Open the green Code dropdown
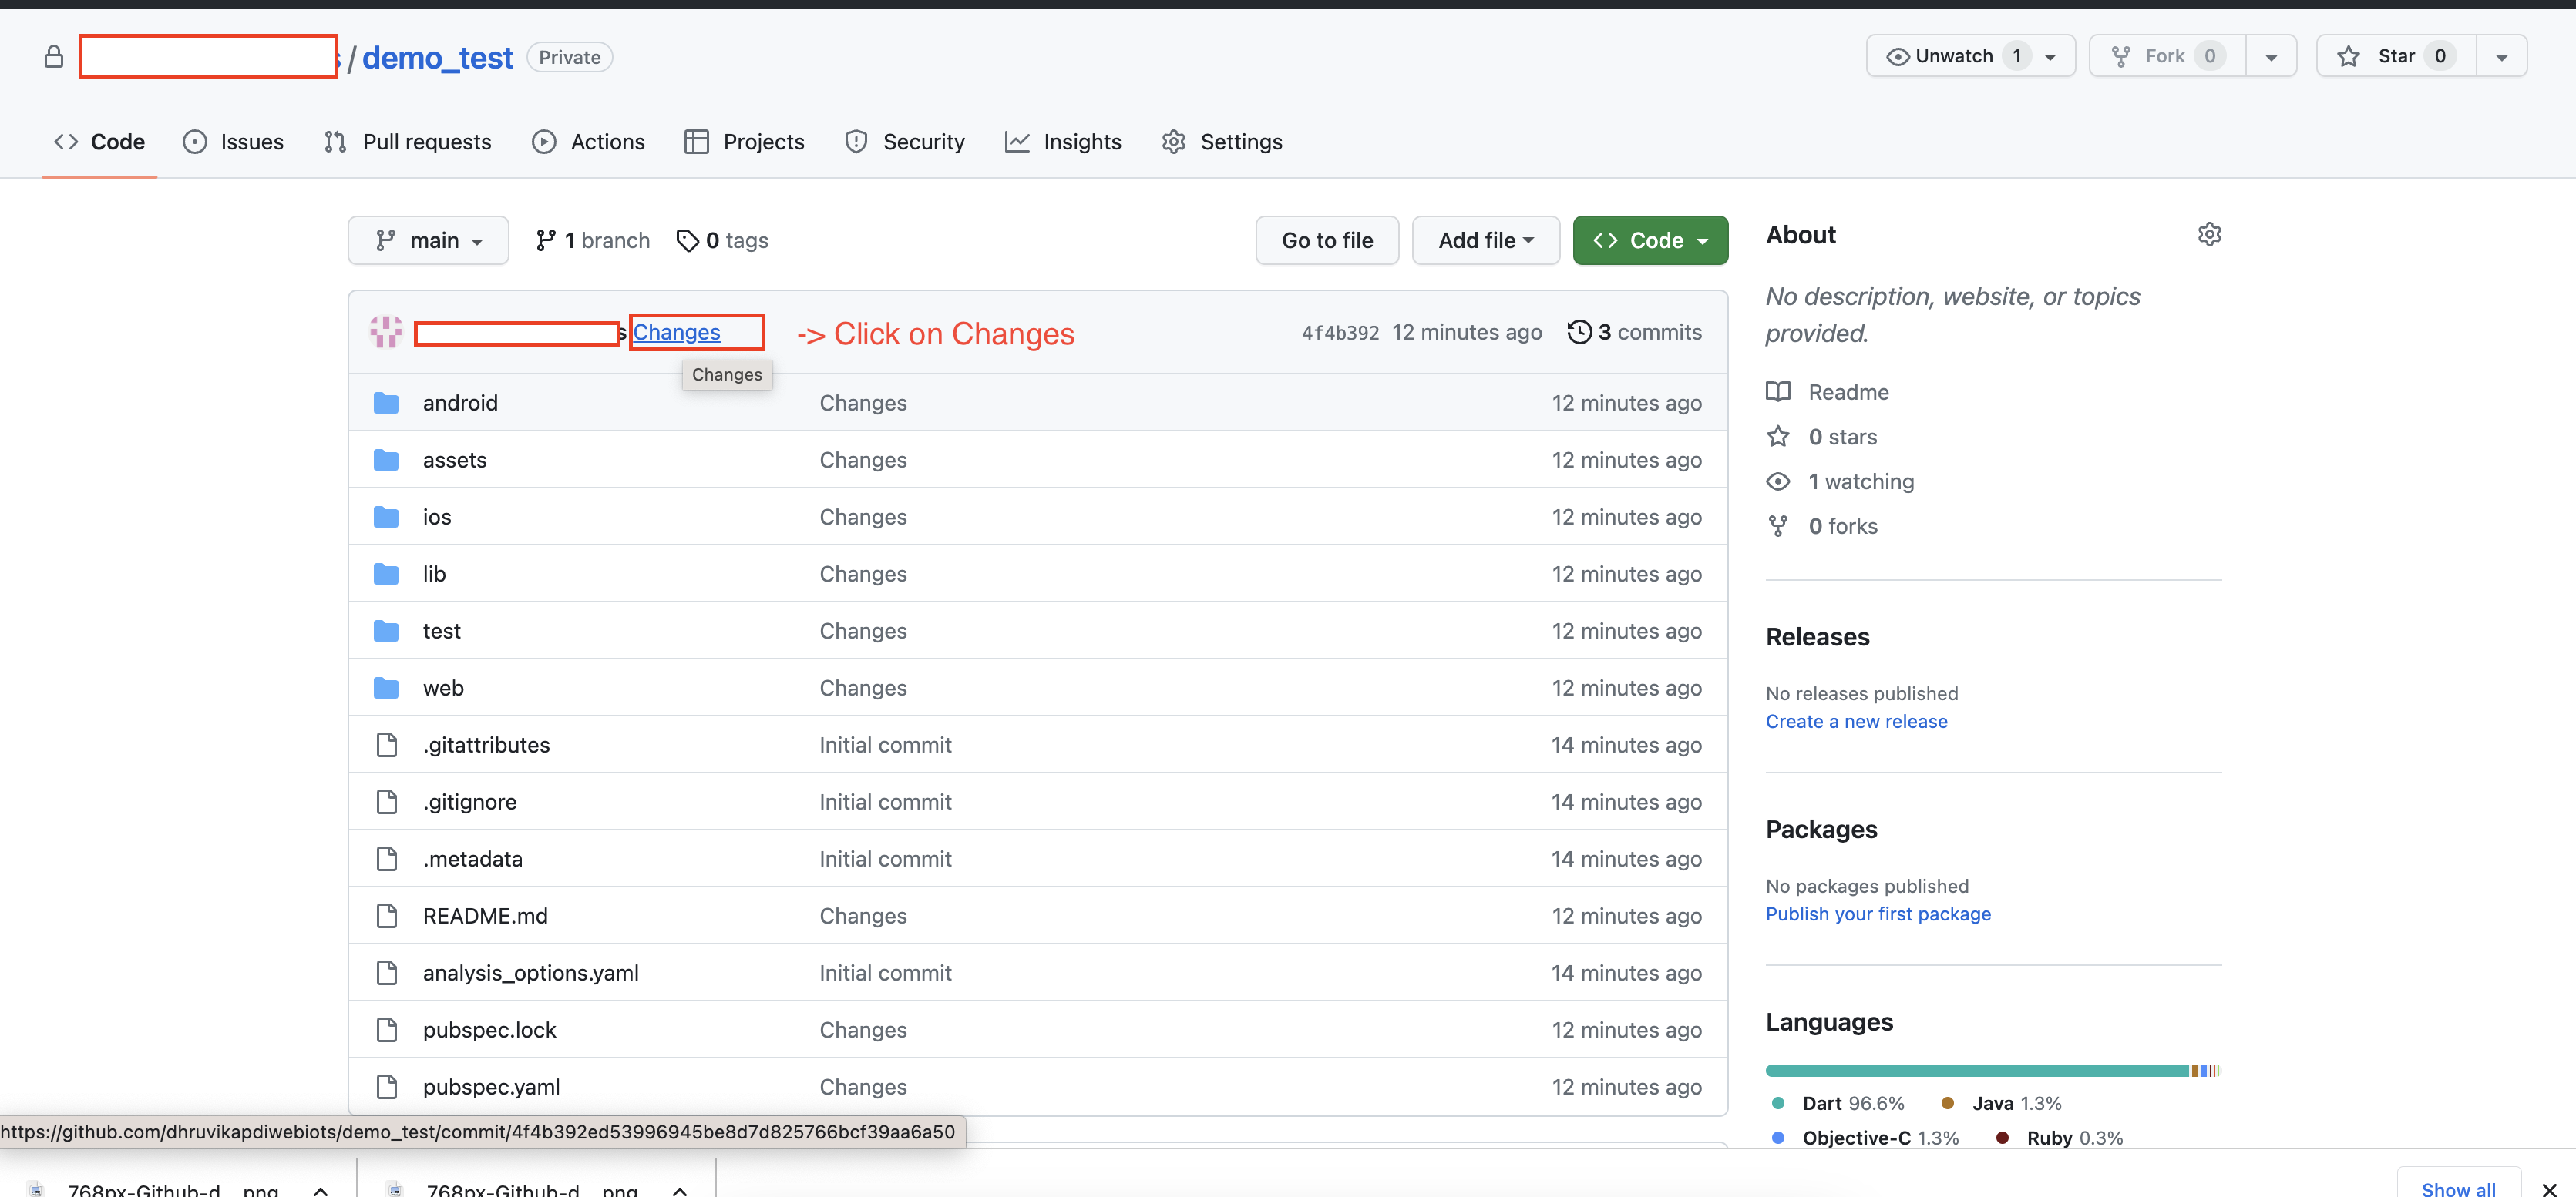The image size is (2576, 1197). (x=1649, y=240)
